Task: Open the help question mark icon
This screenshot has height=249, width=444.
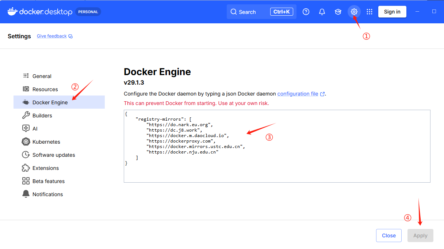Action: 306,12
